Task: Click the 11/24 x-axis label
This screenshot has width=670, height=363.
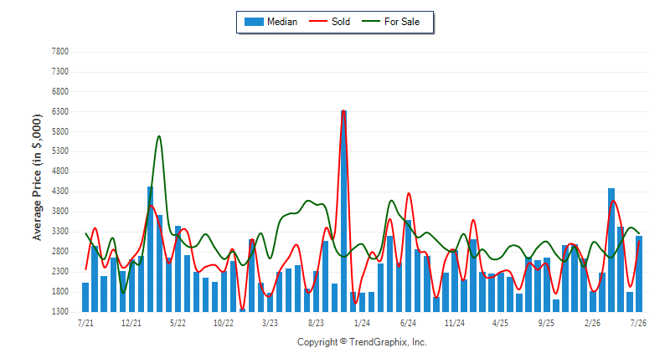Action: pos(454,323)
